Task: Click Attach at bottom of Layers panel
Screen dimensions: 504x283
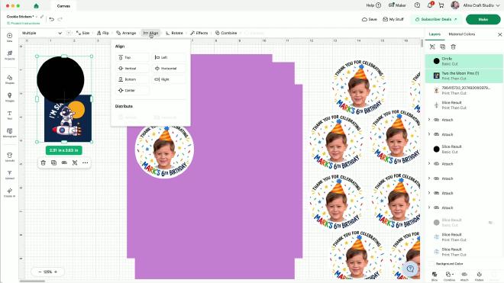Action: [x=464, y=276]
